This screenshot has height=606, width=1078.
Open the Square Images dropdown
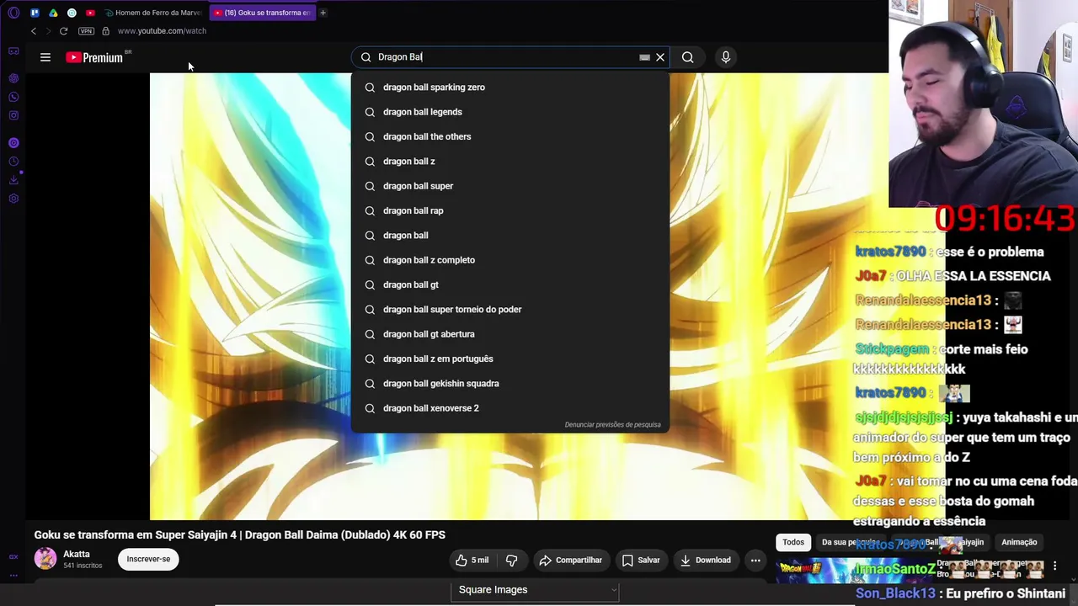(x=535, y=590)
